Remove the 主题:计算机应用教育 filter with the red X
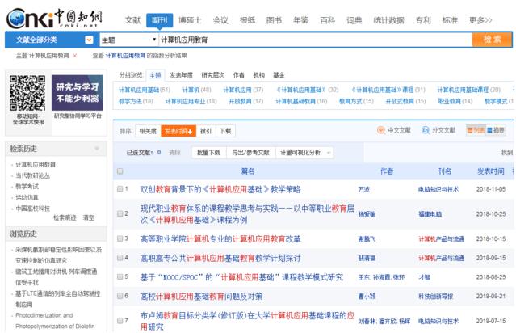The image size is (516, 333). pos(75,56)
